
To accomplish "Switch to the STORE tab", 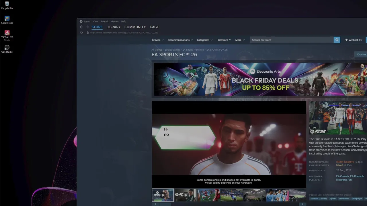I will [x=97, y=27].
